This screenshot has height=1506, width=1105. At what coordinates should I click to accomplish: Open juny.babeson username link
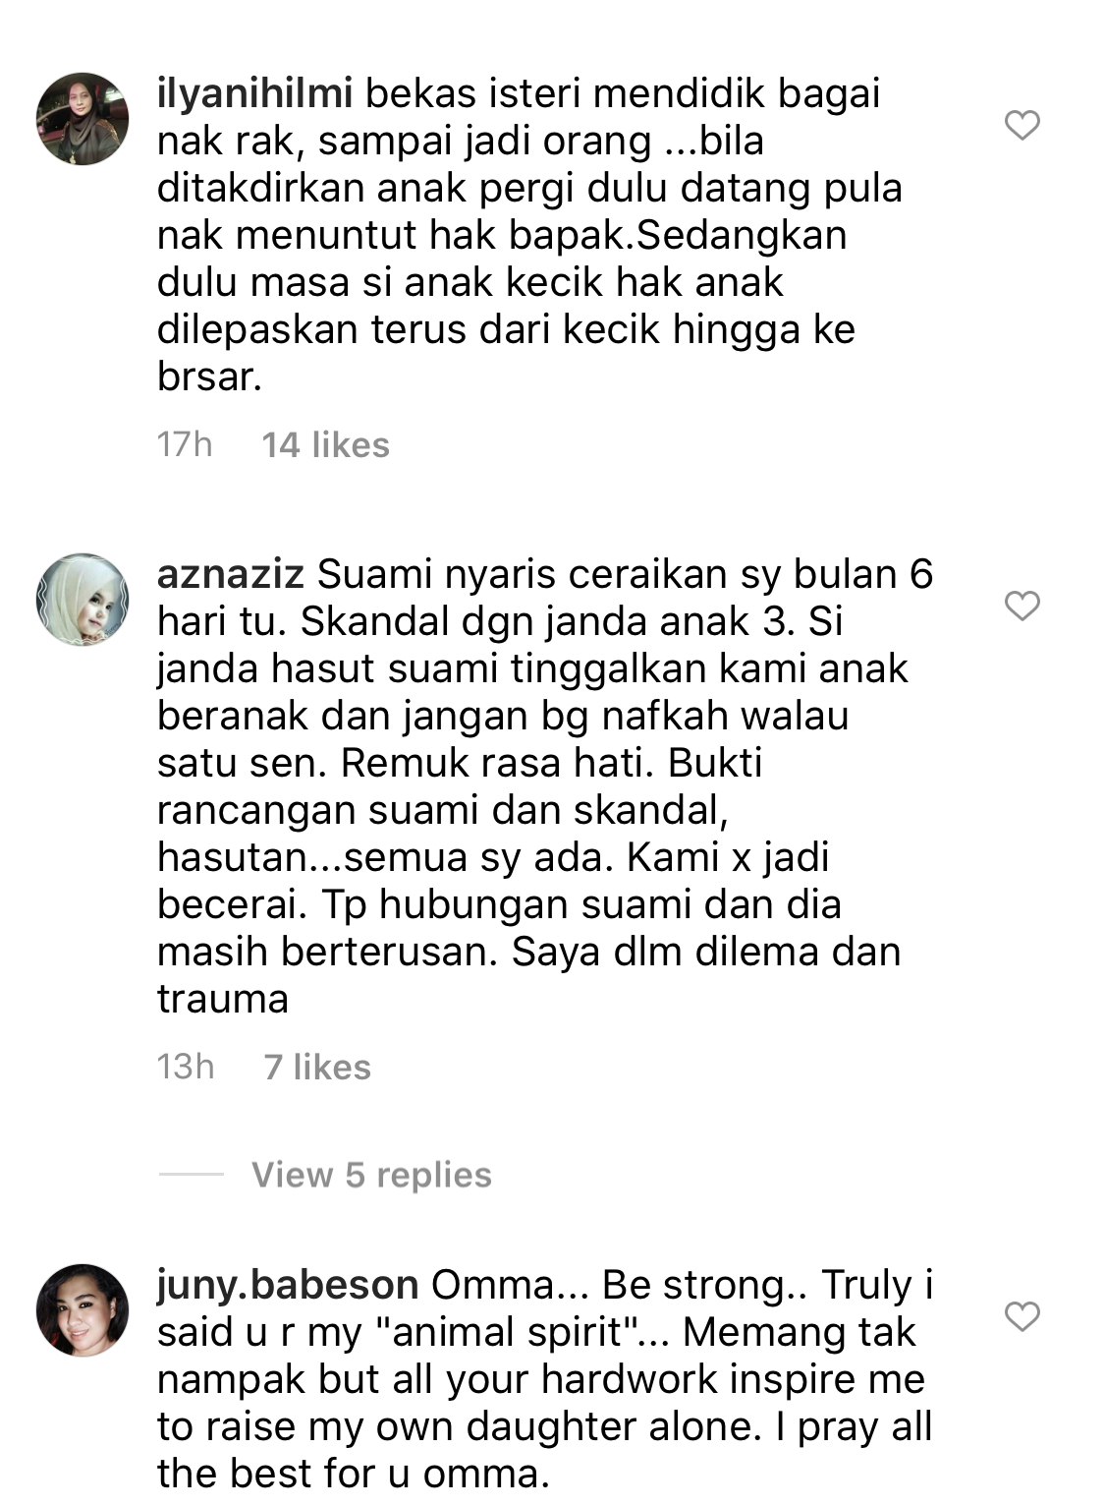click(x=288, y=1286)
